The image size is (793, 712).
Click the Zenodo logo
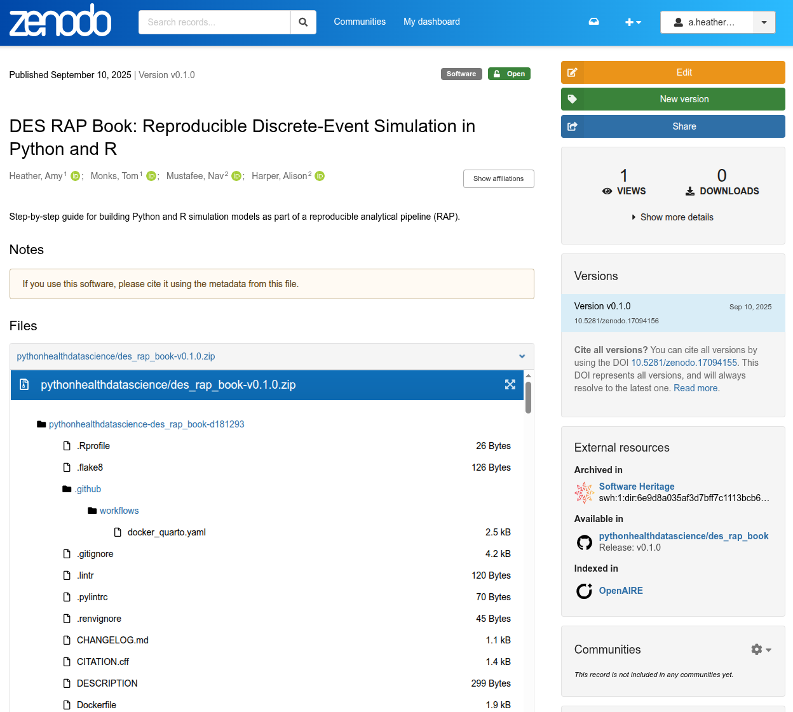coord(60,21)
